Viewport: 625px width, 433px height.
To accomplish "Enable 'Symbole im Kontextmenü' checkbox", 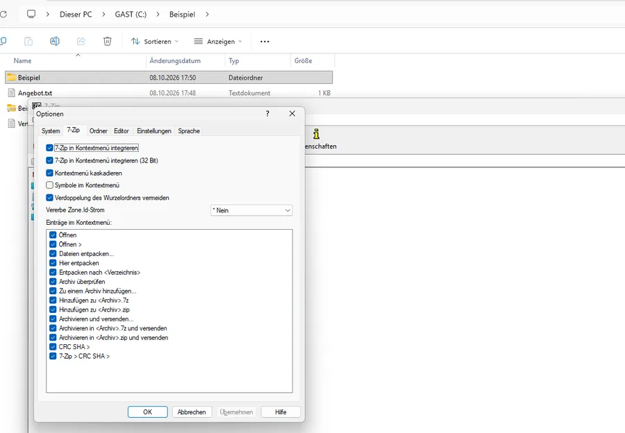I will click(x=49, y=185).
